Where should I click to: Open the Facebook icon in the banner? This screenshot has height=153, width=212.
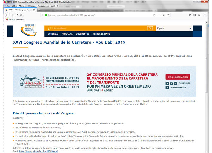point(167,88)
